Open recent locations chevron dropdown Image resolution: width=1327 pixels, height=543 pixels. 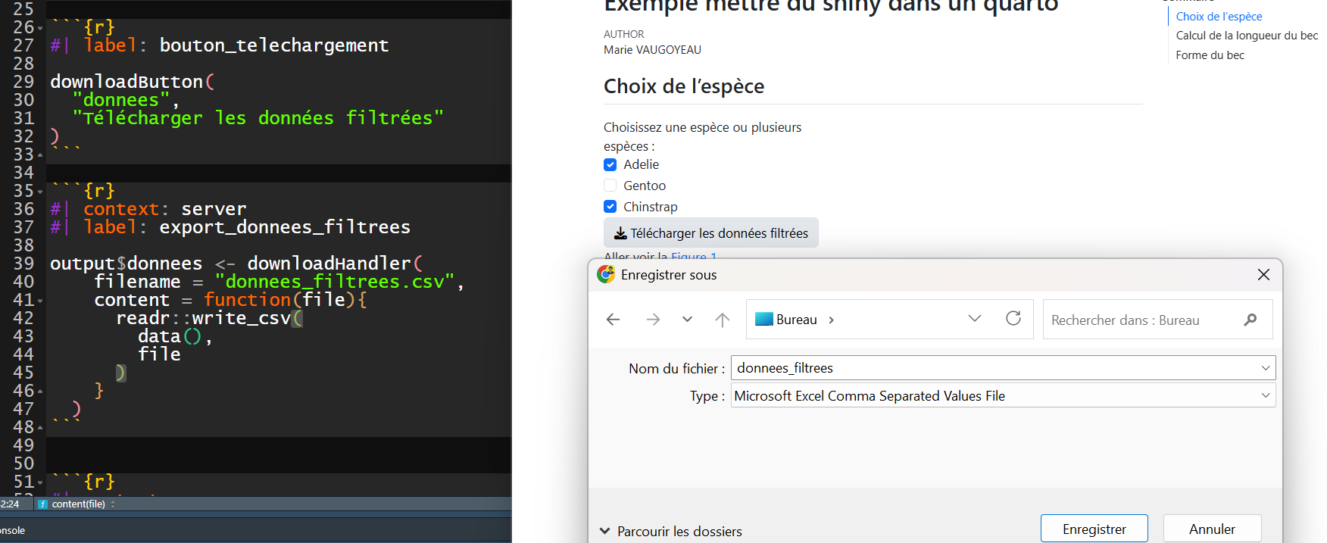687,320
